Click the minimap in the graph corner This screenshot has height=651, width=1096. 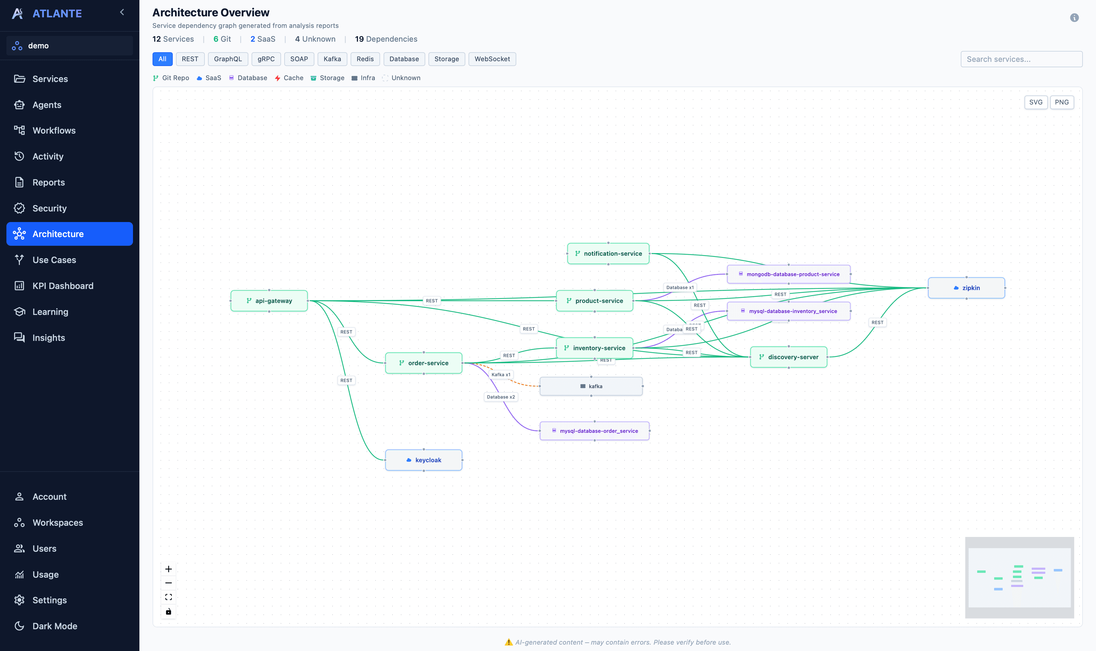[x=1019, y=577]
